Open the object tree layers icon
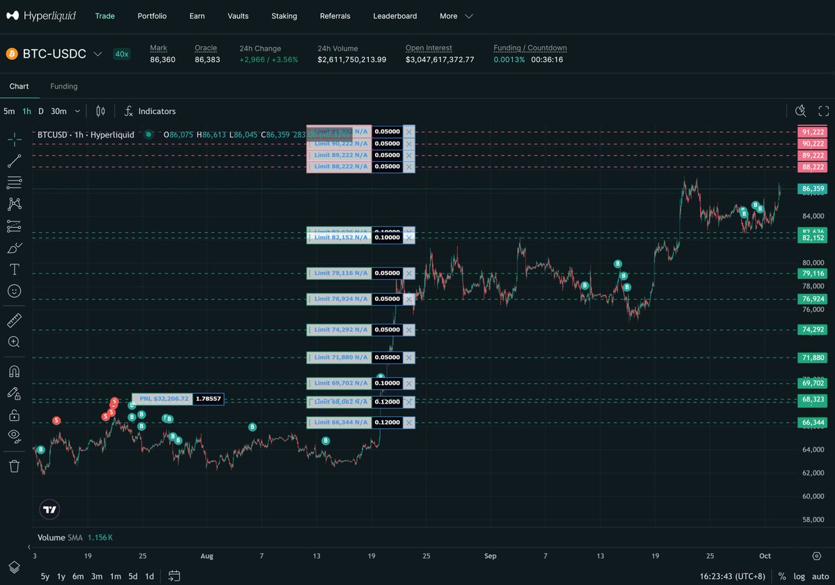The width and height of the screenshot is (835, 585). click(14, 567)
